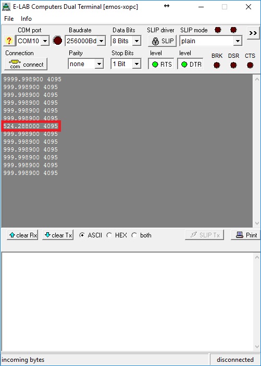
Task: Click the COM port status LED indicator
Action: point(57,41)
